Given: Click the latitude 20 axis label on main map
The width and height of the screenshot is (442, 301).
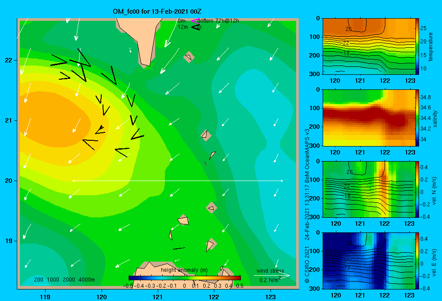Looking at the screenshot, I should click(9, 181).
